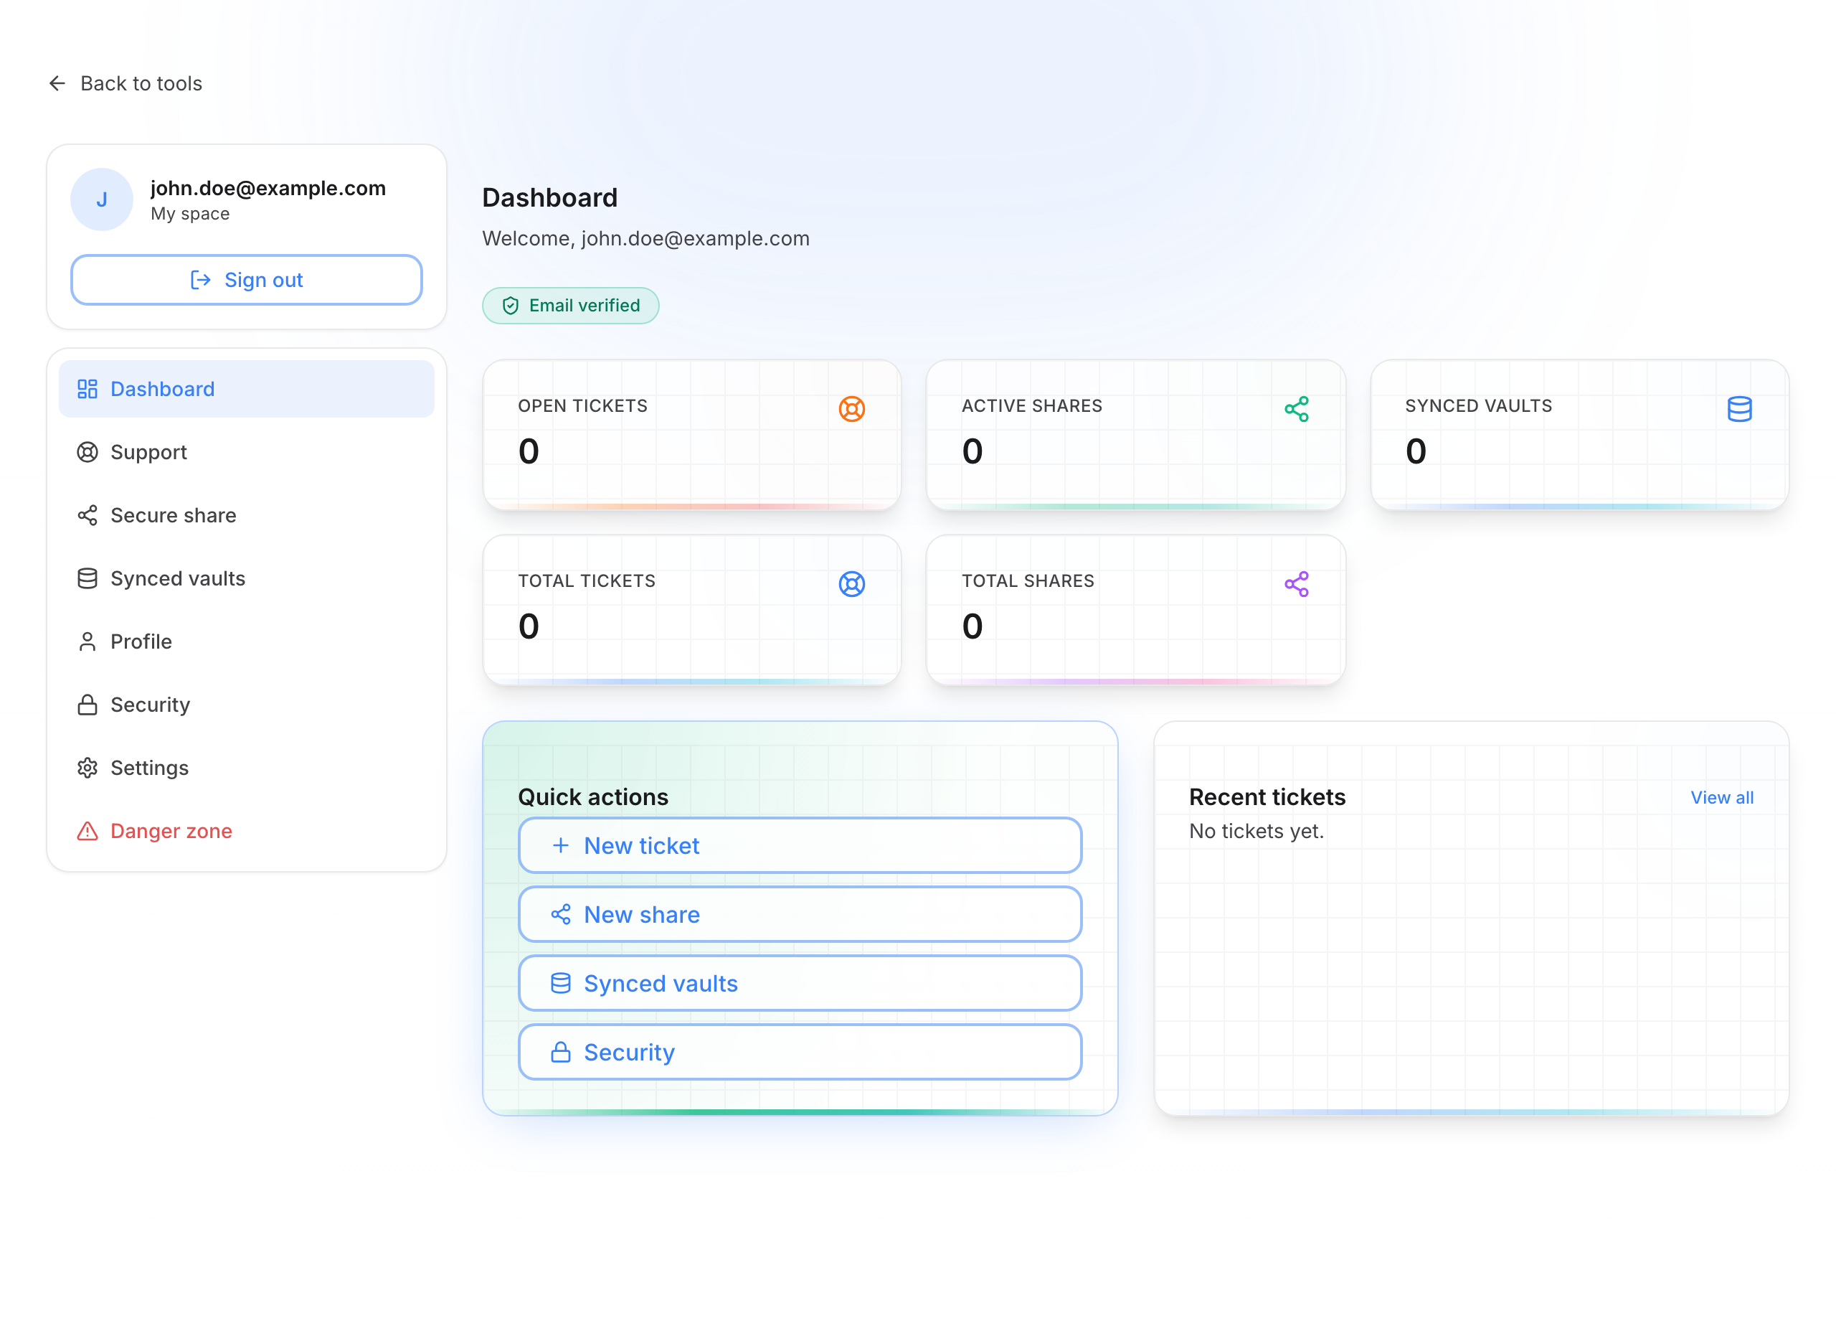This screenshot has height=1326, width=1836.
Task: Navigate to Profile in sidebar
Action: point(247,641)
